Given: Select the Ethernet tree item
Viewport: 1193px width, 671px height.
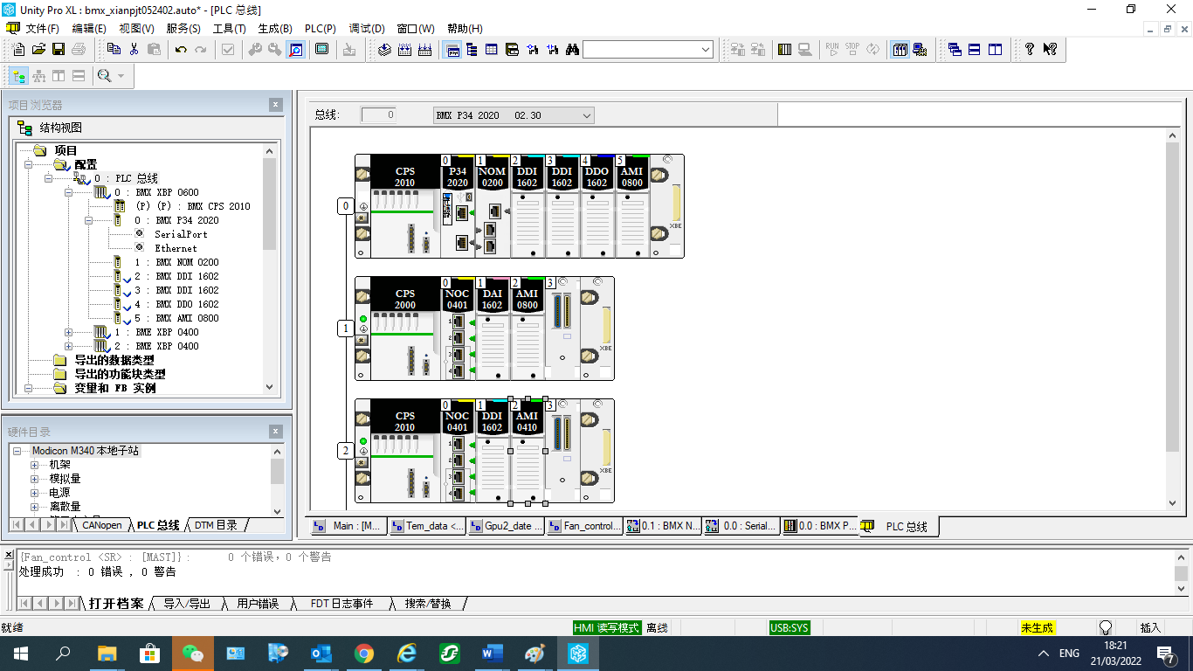Looking at the screenshot, I should (176, 248).
